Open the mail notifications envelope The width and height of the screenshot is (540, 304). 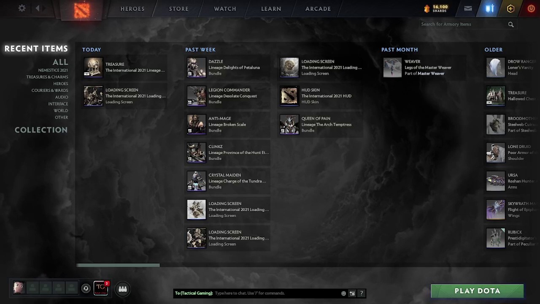(468, 8)
